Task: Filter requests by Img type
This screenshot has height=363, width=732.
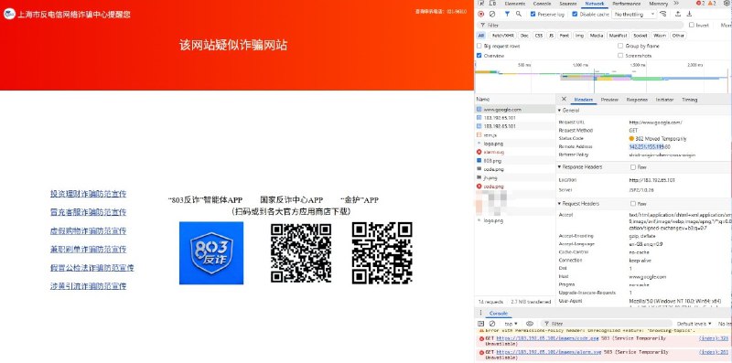Action: tap(579, 36)
